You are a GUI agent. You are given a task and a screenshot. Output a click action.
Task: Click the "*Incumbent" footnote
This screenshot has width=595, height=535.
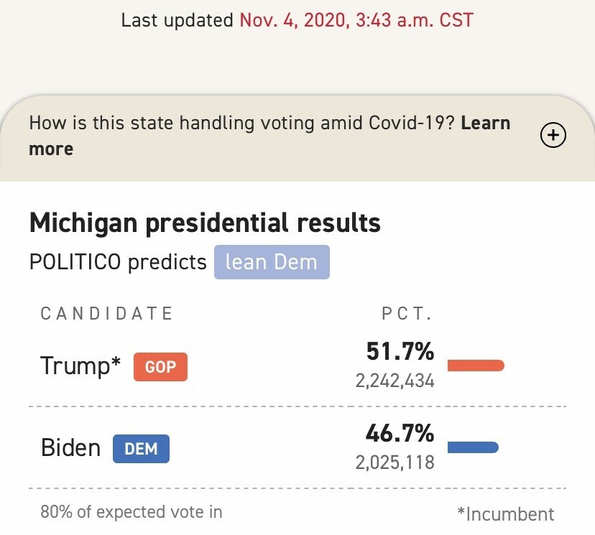505,513
